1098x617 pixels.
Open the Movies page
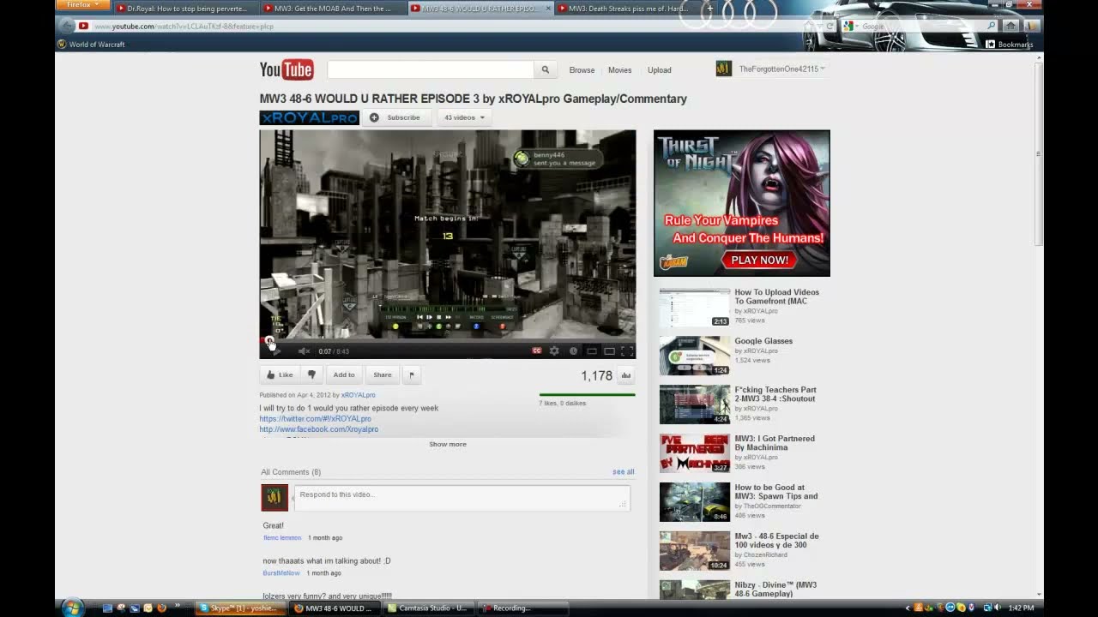pyautogui.click(x=619, y=70)
